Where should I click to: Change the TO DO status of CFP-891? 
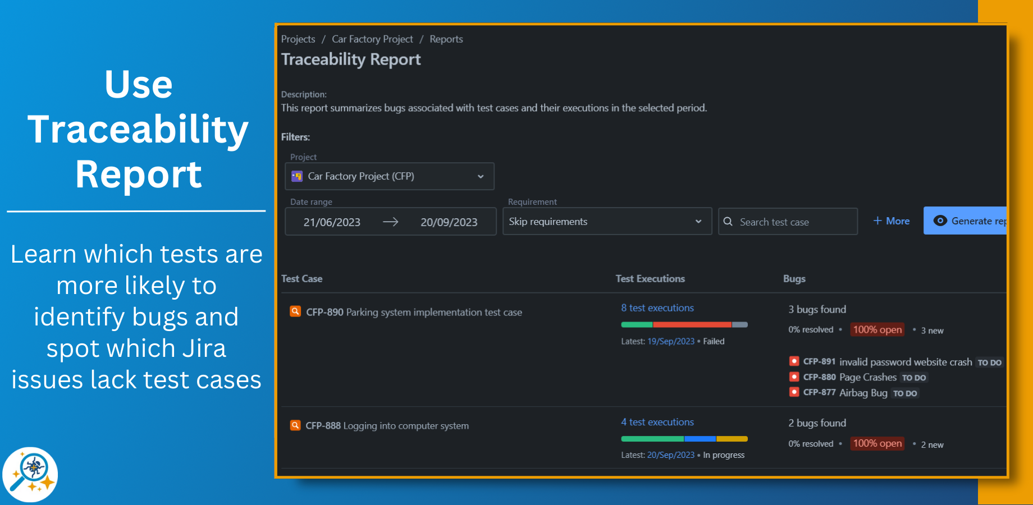point(990,362)
